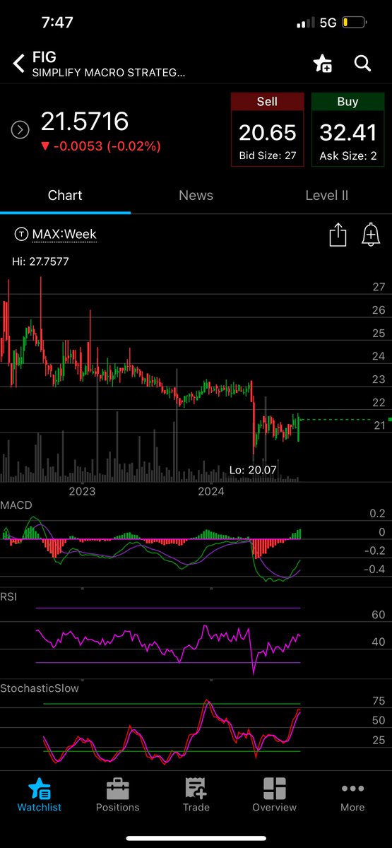Tap the Ask Size: 2 text
392x848 pixels.
click(348, 156)
